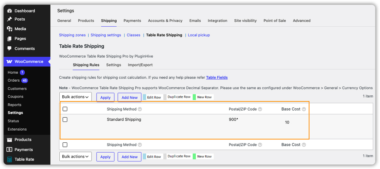The width and height of the screenshot is (380, 169).
Task: Open the Integration settings tab
Action: (218, 21)
